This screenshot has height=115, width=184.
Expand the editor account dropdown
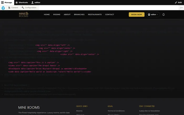coord(153,14)
